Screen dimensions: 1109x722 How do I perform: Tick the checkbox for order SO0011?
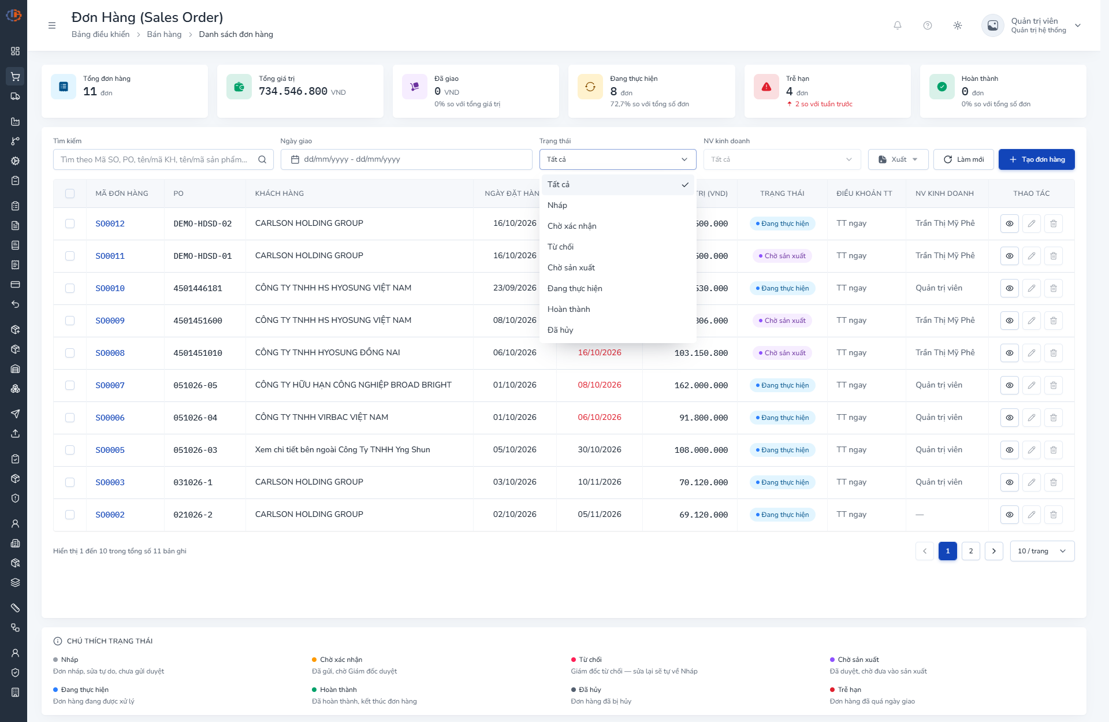coord(70,256)
